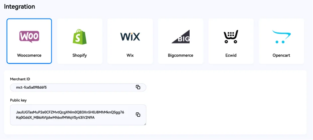Viewport: 313px width, 140px height.
Task: Click the Wix logo
Action: click(x=130, y=36)
